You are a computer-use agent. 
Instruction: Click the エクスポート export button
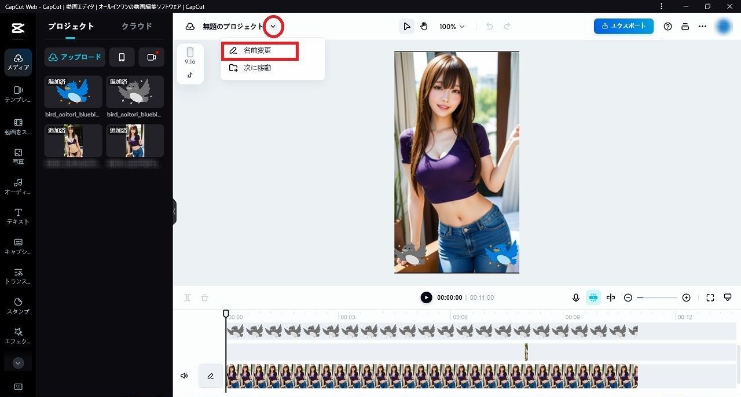pos(623,26)
